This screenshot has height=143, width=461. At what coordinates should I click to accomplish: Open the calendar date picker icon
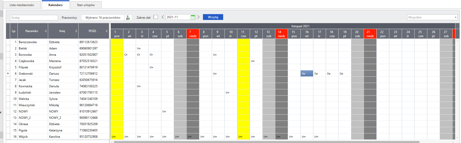[x=193, y=17]
